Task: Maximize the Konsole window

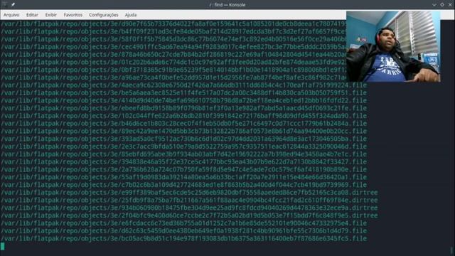Action: [442, 5]
